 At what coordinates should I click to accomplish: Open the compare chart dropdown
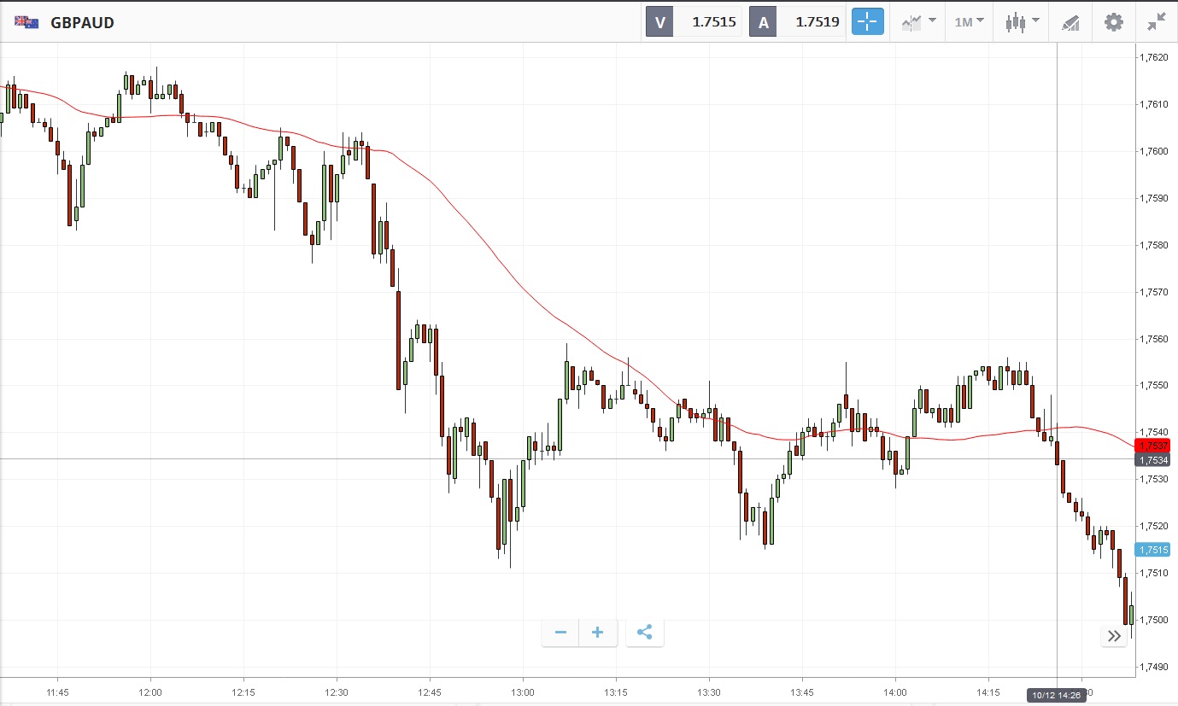pyautogui.click(x=918, y=22)
